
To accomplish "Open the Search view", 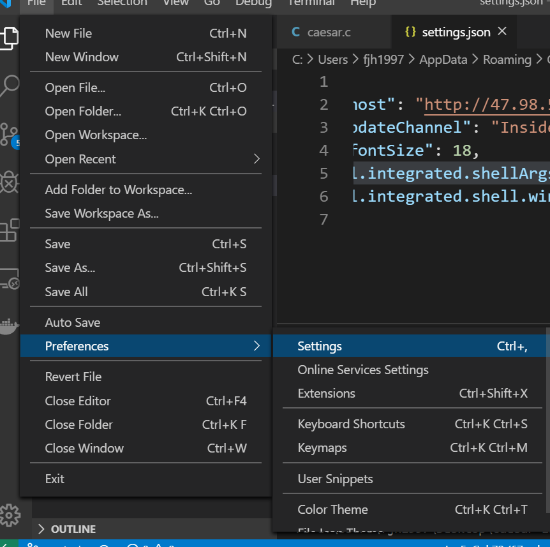I will [x=10, y=84].
